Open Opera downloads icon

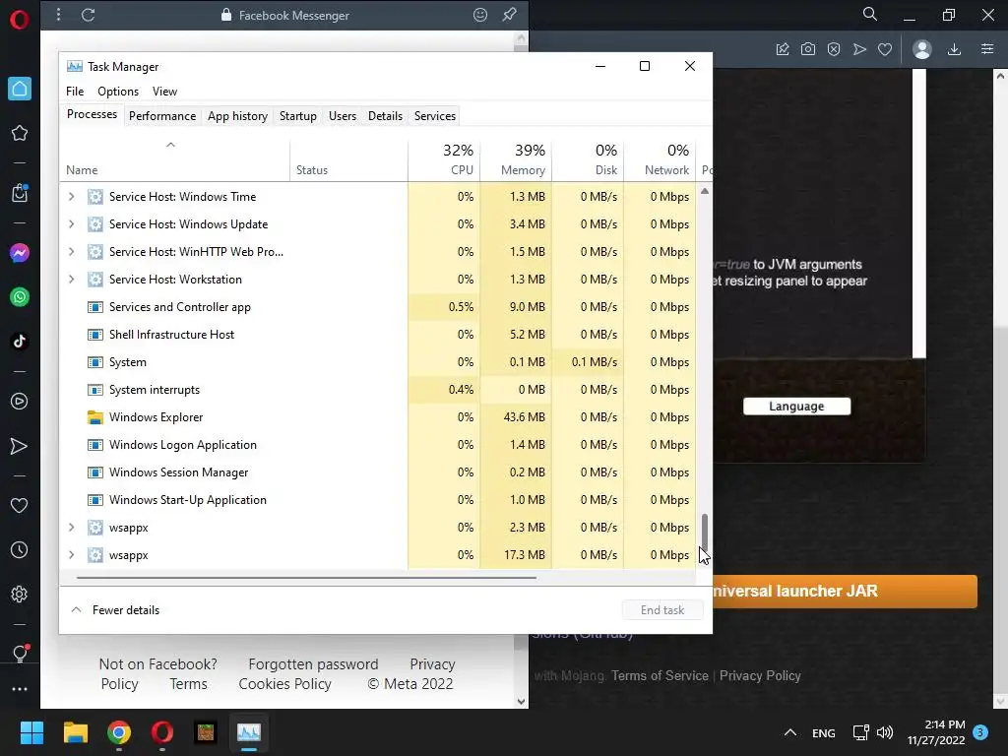[954, 49]
